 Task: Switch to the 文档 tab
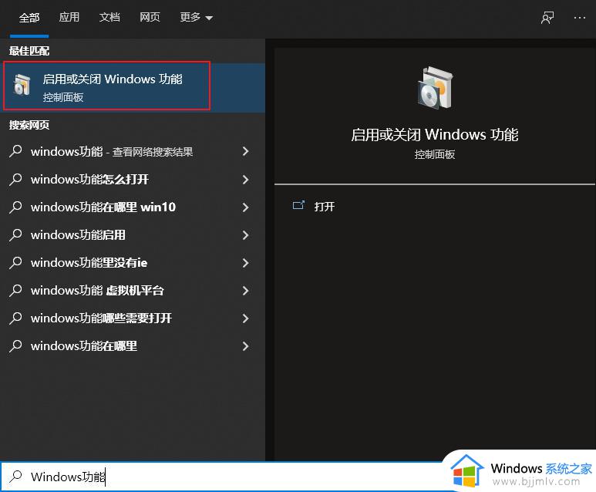pyautogui.click(x=109, y=17)
